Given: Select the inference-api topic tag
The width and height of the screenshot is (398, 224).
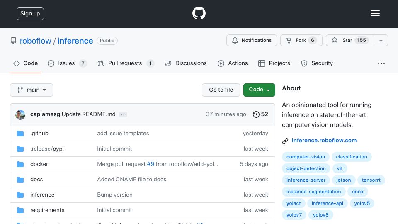Looking at the screenshot, I should (x=328, y=203).
